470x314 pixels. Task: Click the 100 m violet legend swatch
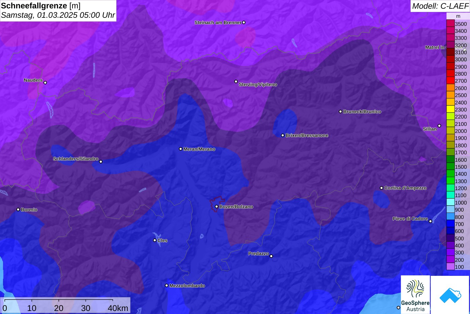click(450, 267)
